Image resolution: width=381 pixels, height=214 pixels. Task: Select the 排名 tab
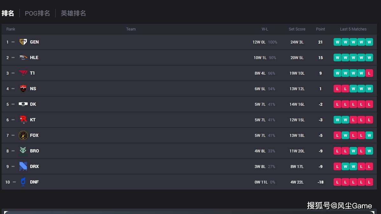tap(8, 13)
